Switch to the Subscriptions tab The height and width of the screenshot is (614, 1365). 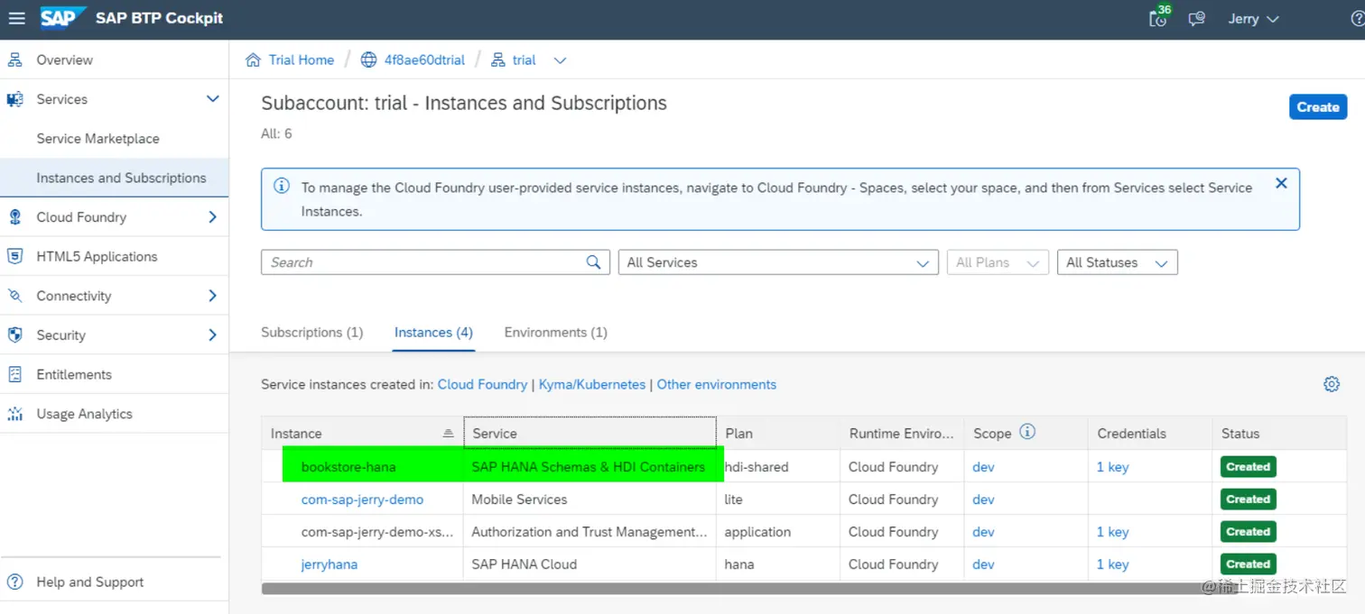coord(311,333)
